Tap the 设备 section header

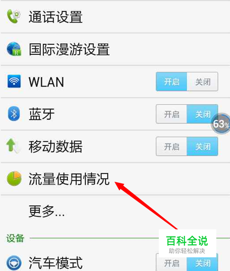[x=15, y=238]
